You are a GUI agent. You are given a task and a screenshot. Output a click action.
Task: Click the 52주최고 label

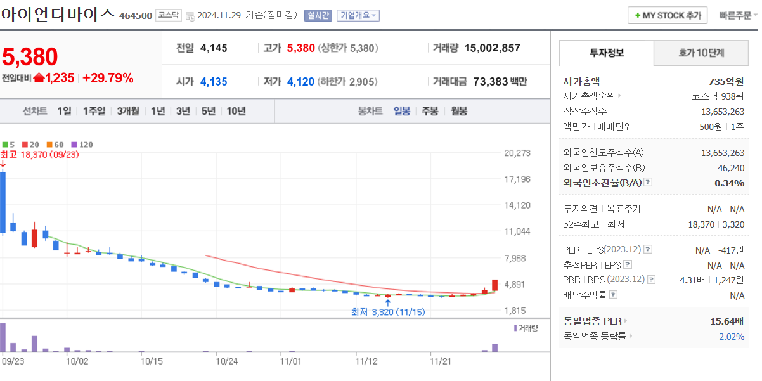click(x=580, y=224)
